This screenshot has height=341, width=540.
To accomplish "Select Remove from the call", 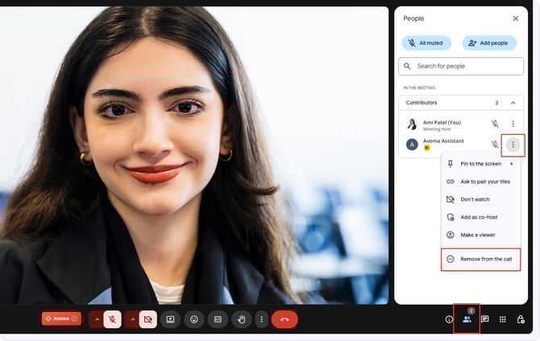I will click(x=485, y=259).
